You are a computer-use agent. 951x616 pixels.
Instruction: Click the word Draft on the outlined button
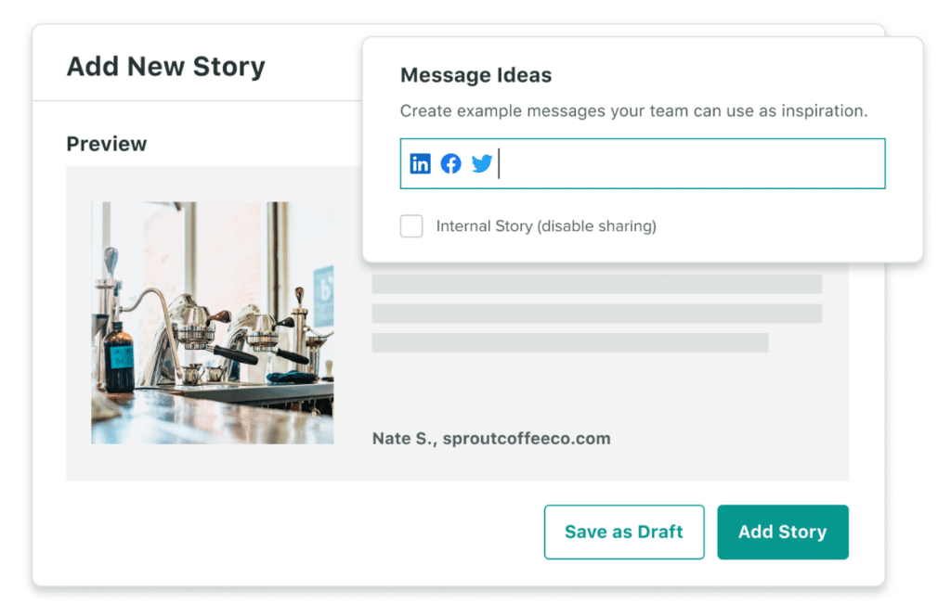point(660,532)
